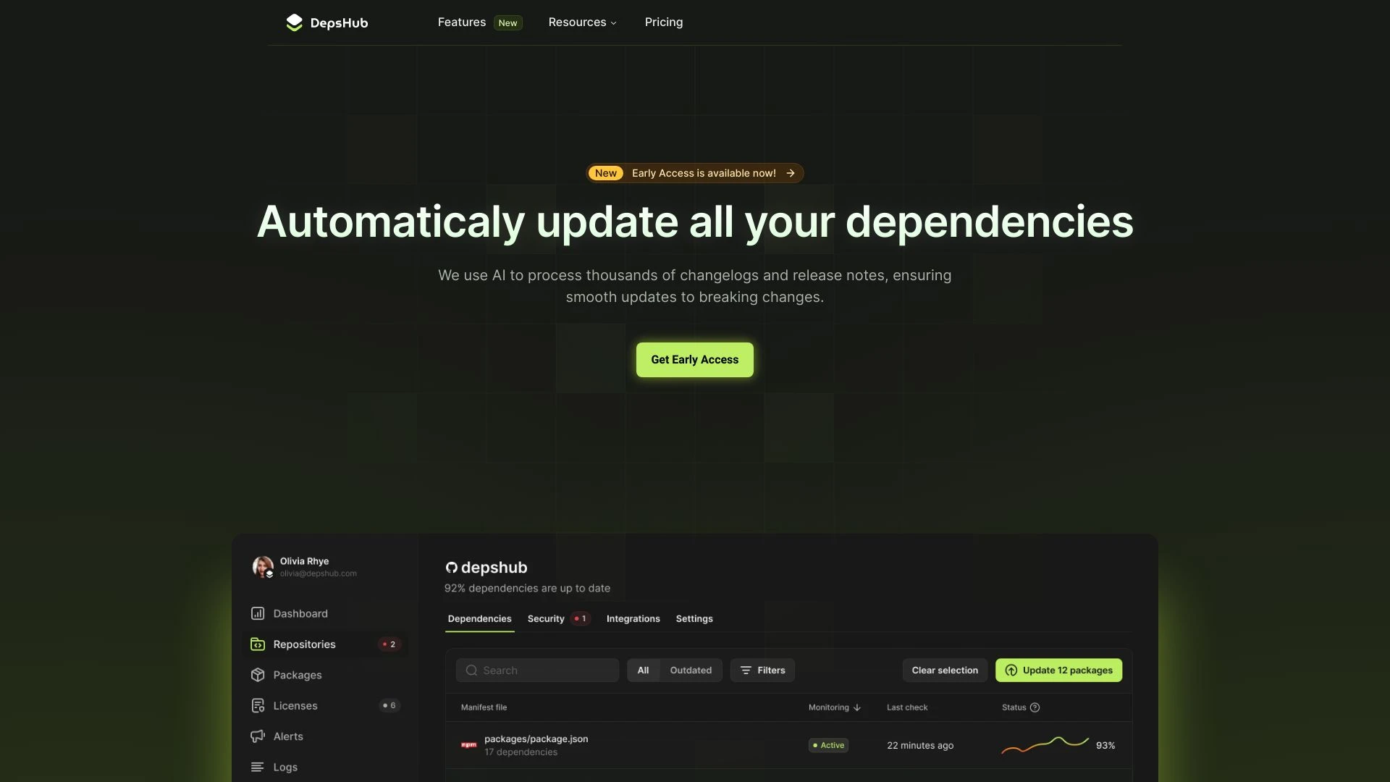Viewport: 1390px width, 782px height.
Task: Click the 93% status trend chart
Action: coord(1042,744)
